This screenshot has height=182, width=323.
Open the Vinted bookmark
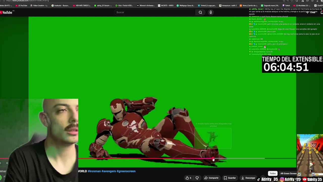[x=207, y=5]
